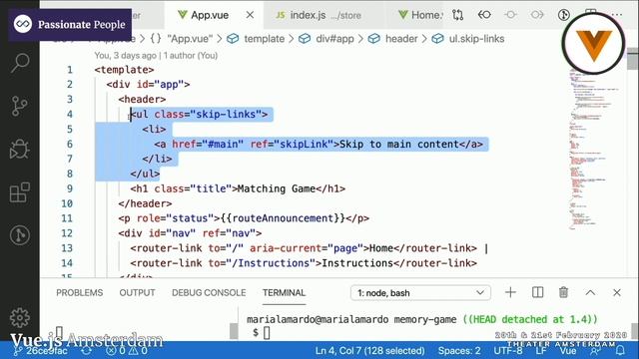Screen dimensions: 639x359
Task: Click the terminal prompt input area
Action: [267, 333]
